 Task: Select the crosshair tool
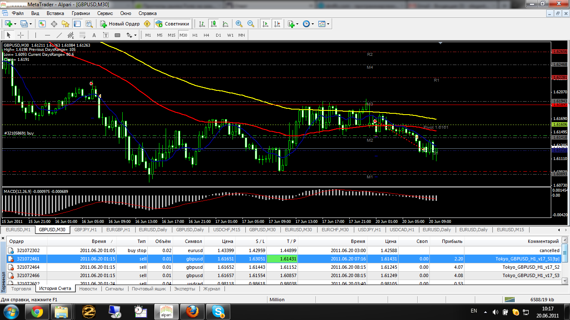20,35
